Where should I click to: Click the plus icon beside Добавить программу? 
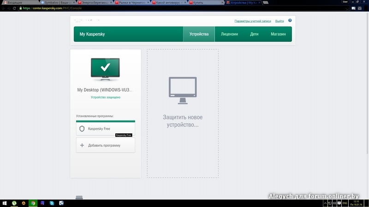coord(82,145)
